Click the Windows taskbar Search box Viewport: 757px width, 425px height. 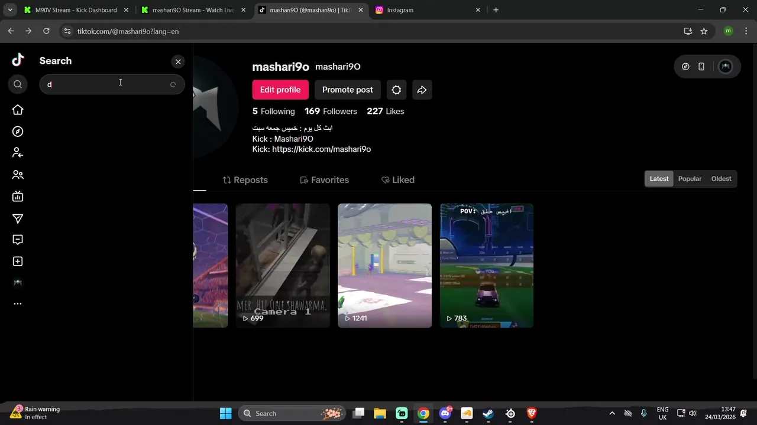pyautogui.click(x=293, y=413)
